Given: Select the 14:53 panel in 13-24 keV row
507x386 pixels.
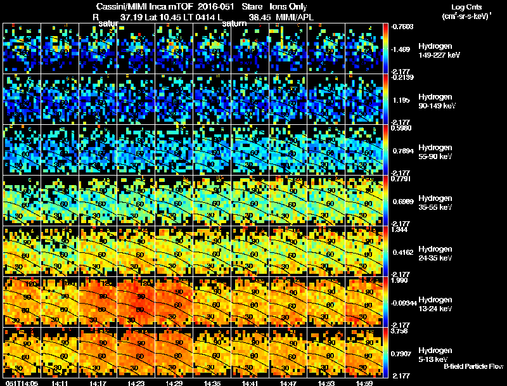Looking at the screenshot, I should pyautogui.click(x=326, y=302).
